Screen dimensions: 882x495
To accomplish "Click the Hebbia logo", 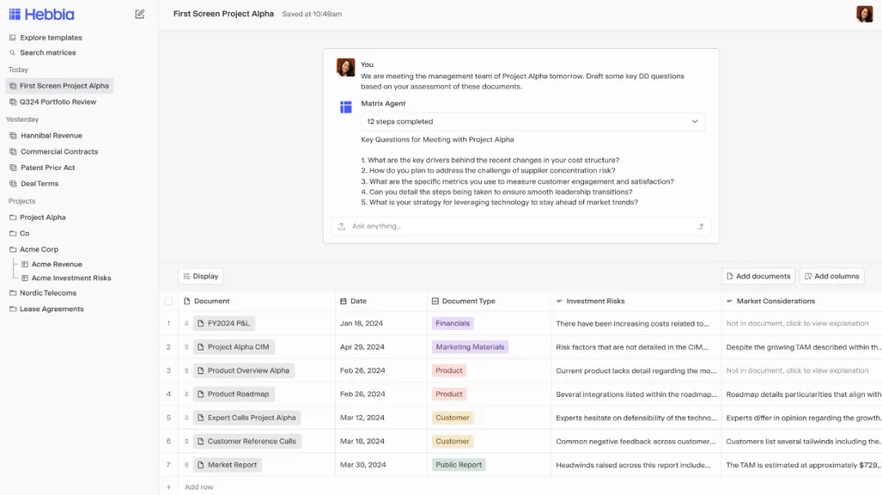I will click(x=42, y=14).
